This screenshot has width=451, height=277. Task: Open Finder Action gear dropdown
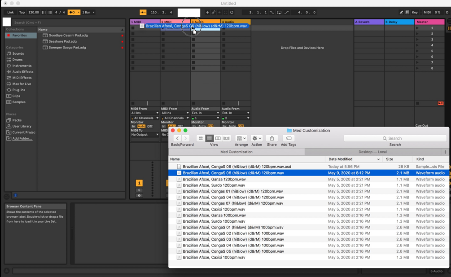pyautogui.click(x=256, y=138)
